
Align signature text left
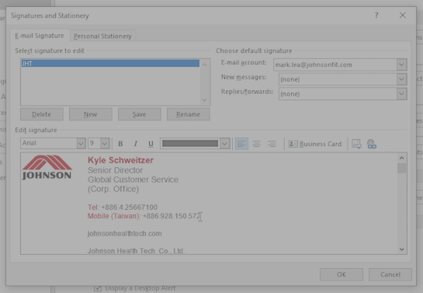[x=241, y=144]
